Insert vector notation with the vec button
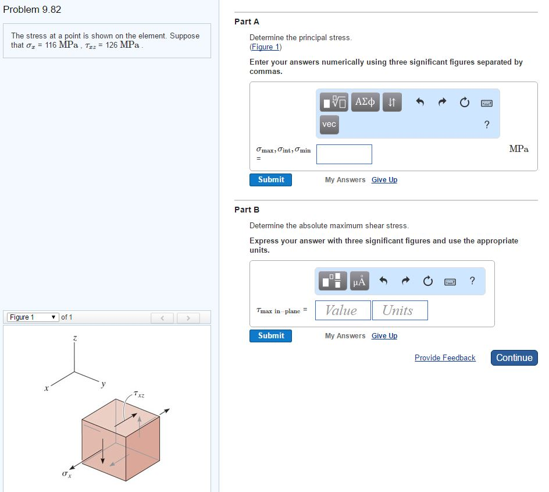The height and width of the screenshot is (492, 549). pos(329,125)
